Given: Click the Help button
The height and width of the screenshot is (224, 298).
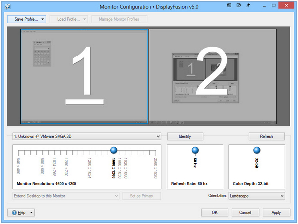Looking at the screenshot, I should click(x=21, y=213).
